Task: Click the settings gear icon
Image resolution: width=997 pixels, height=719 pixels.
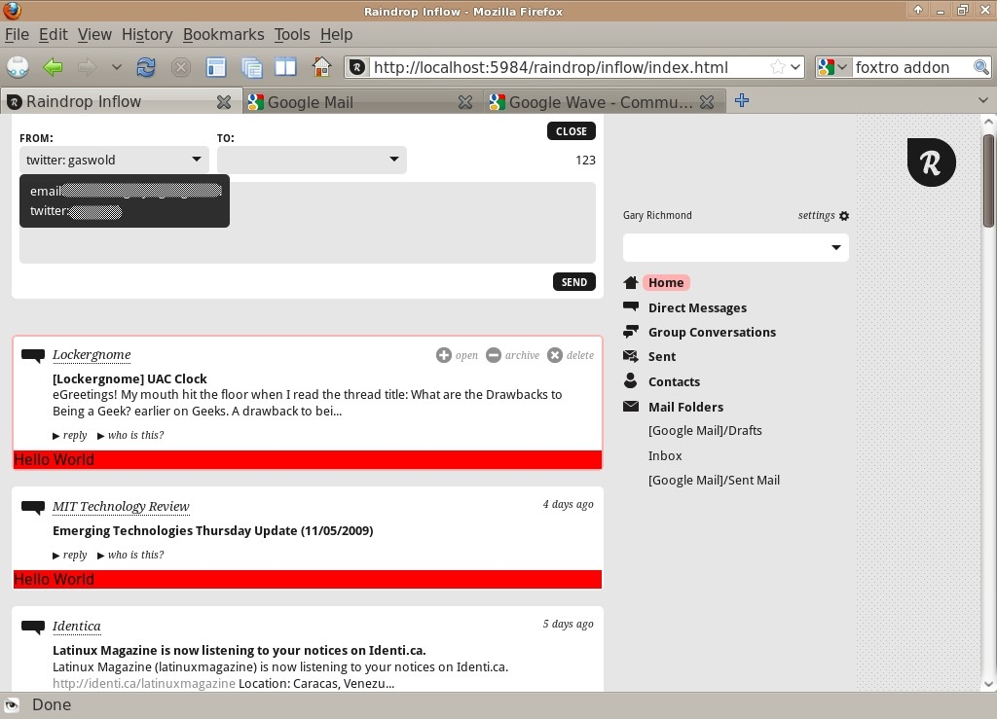Action: click(x=844, y=216)
